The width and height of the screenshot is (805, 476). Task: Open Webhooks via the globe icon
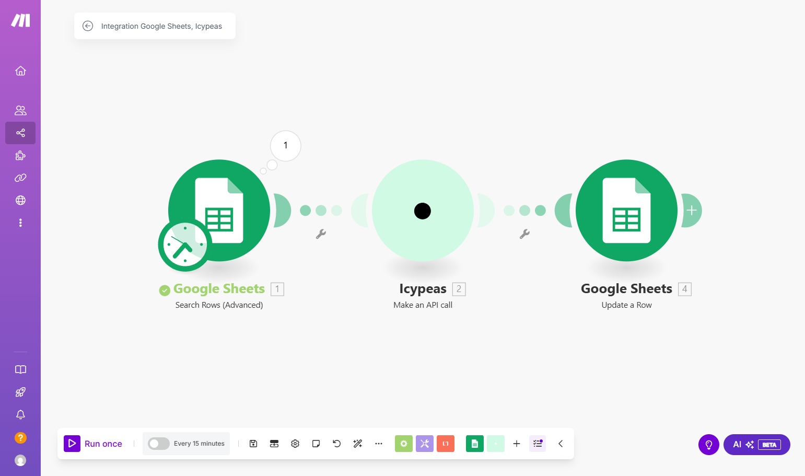coord(20,200)
